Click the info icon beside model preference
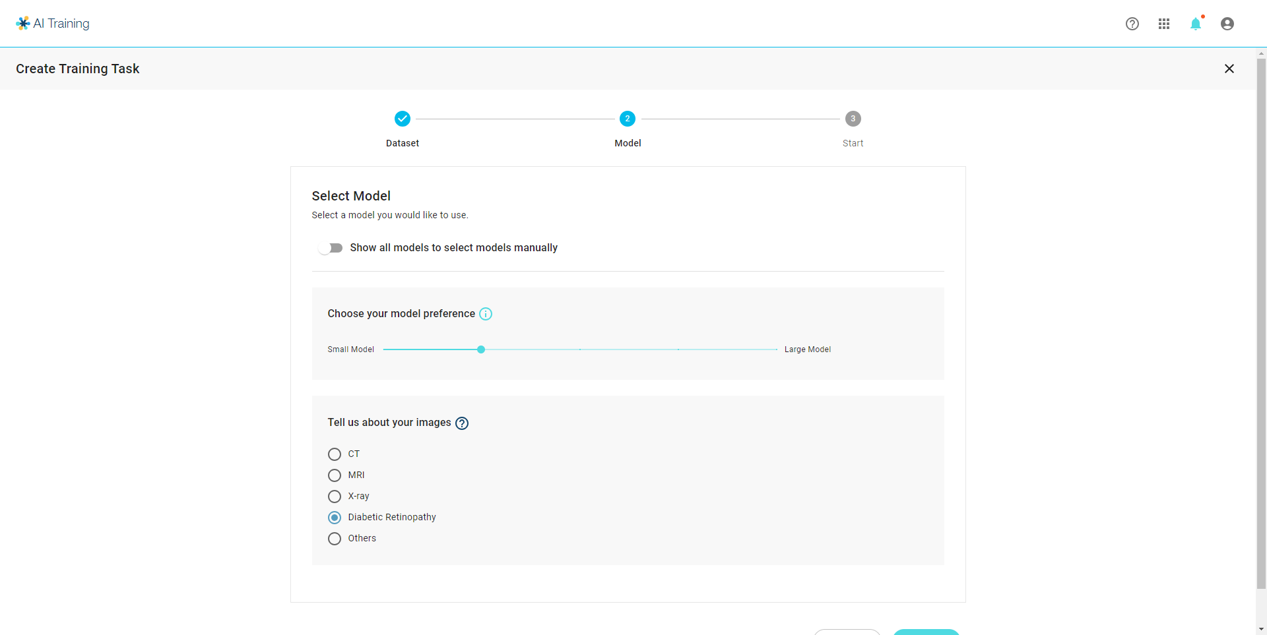The width and height of the screenshot is (1267, 635). 486,314
